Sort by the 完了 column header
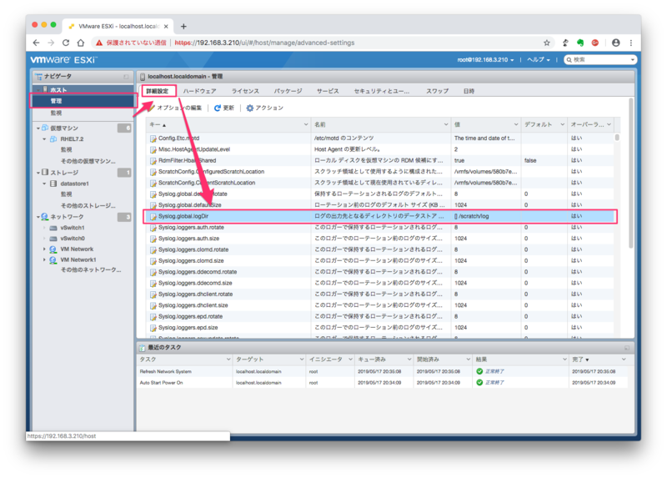 coord(580,360)
